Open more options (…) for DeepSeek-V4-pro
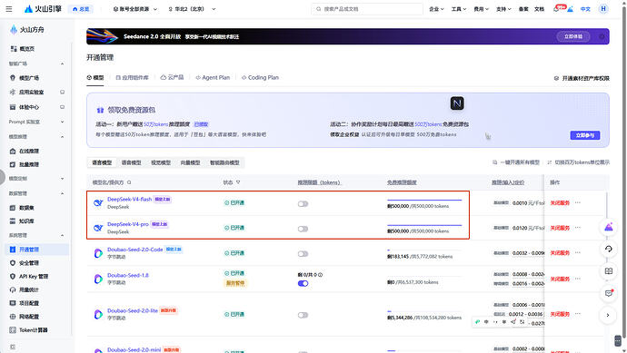 [578, 228]
